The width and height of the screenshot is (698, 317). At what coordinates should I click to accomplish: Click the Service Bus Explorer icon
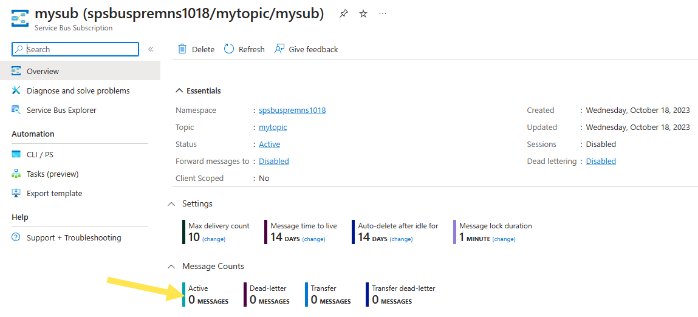[16, 110]
